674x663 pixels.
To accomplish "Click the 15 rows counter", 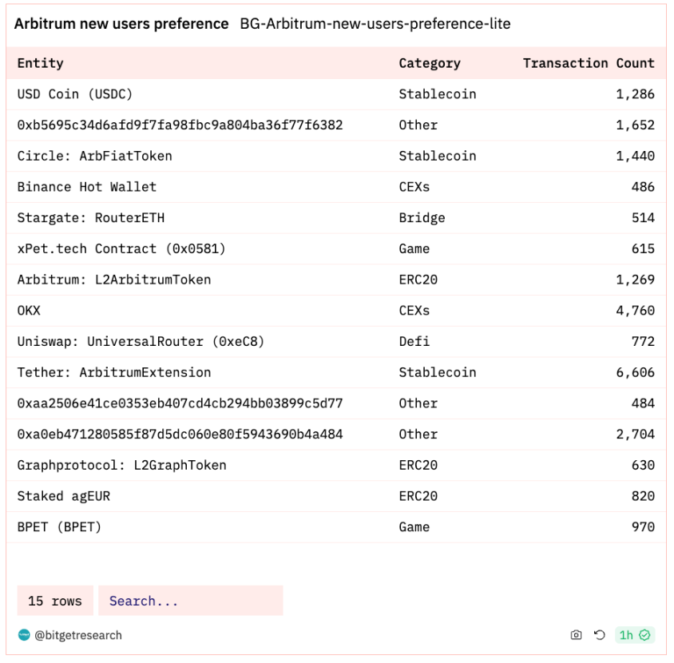I will tap(55, 600).
